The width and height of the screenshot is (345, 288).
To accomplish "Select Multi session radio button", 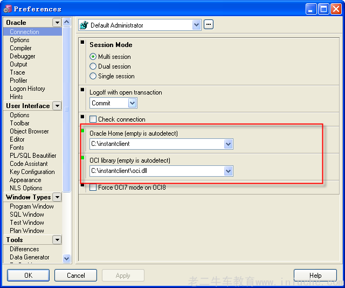I will [x=93, y=57].
